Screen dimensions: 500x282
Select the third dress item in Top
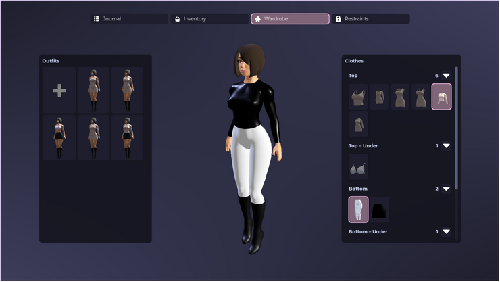[x=400, y=97]
